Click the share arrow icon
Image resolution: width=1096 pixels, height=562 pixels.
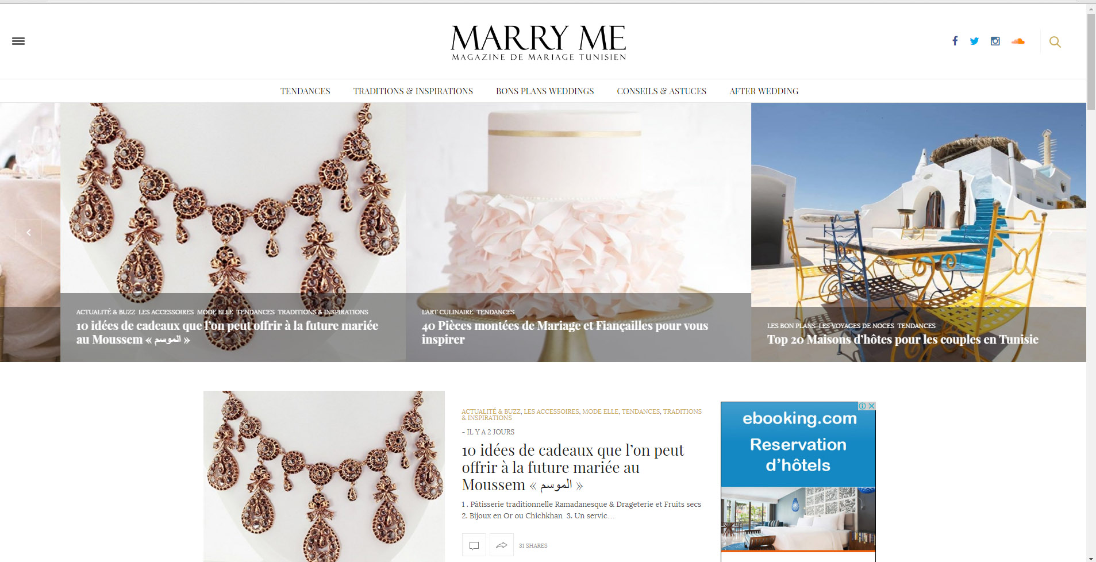502,545
